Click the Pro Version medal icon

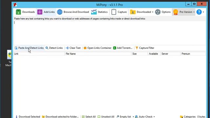click(176, 12)
